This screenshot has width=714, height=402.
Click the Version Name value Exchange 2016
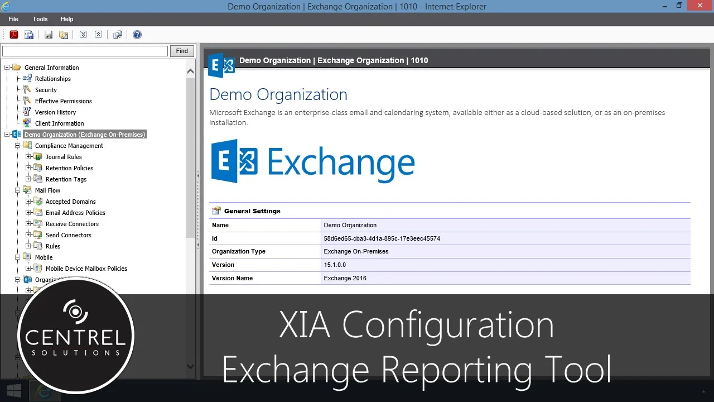coord(345,278)
